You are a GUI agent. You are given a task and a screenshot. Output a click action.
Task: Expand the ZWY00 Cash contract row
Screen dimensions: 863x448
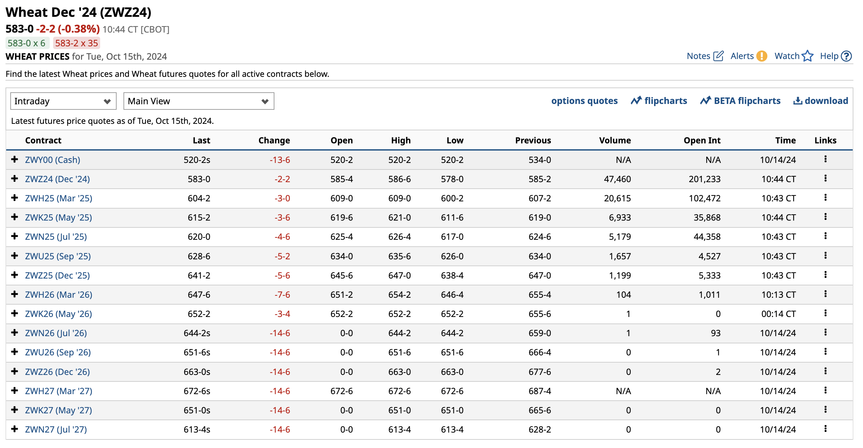coord(14,160)
